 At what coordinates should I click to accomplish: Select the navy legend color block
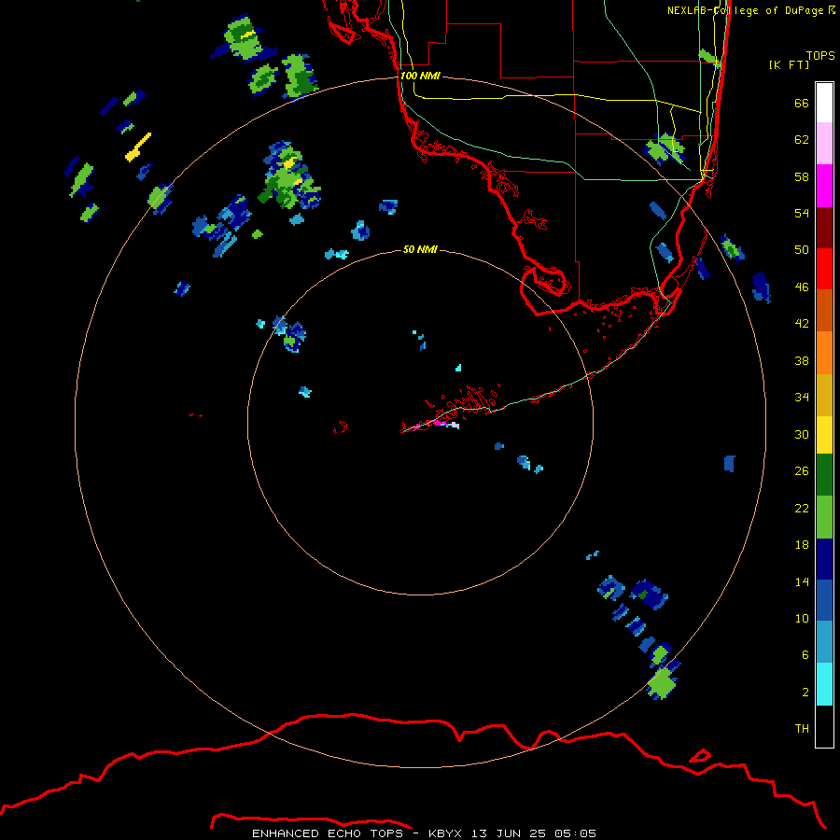pos(824,559)
